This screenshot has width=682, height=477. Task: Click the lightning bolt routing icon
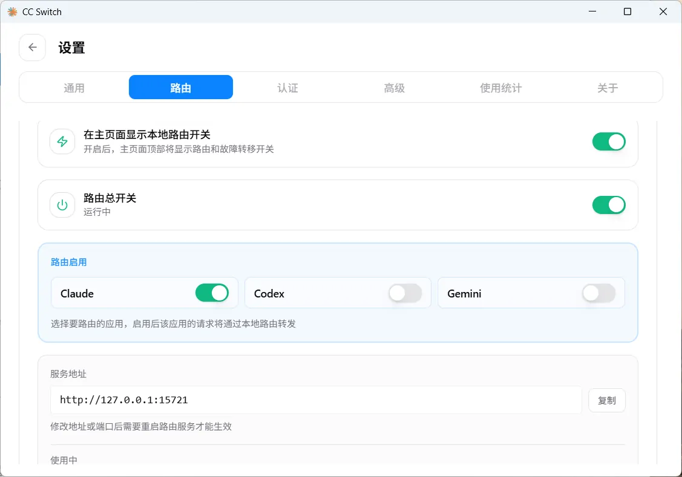(x=62, y=141)
